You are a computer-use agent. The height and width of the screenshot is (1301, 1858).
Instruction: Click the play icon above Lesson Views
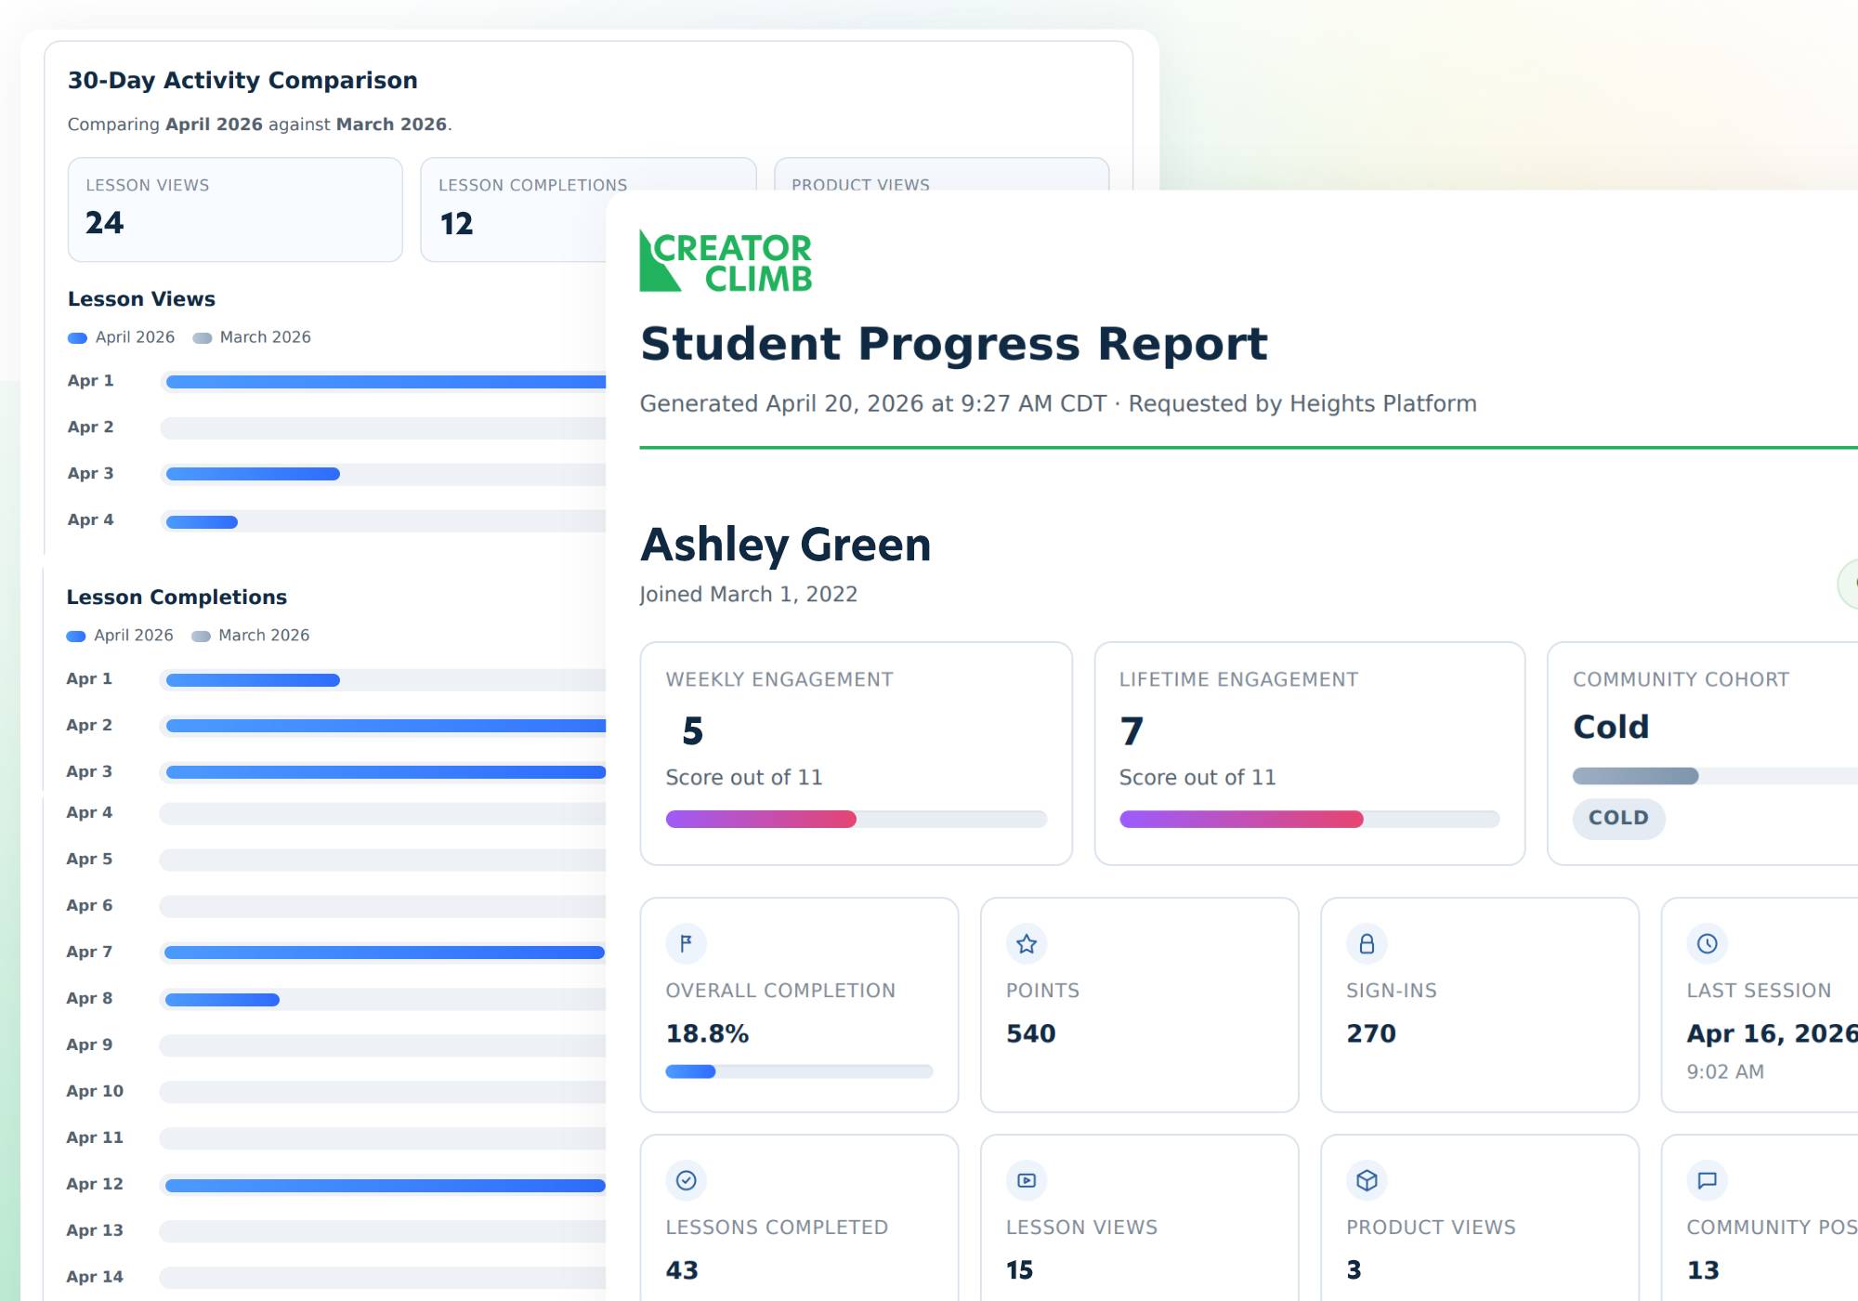coord(1027,1180)
